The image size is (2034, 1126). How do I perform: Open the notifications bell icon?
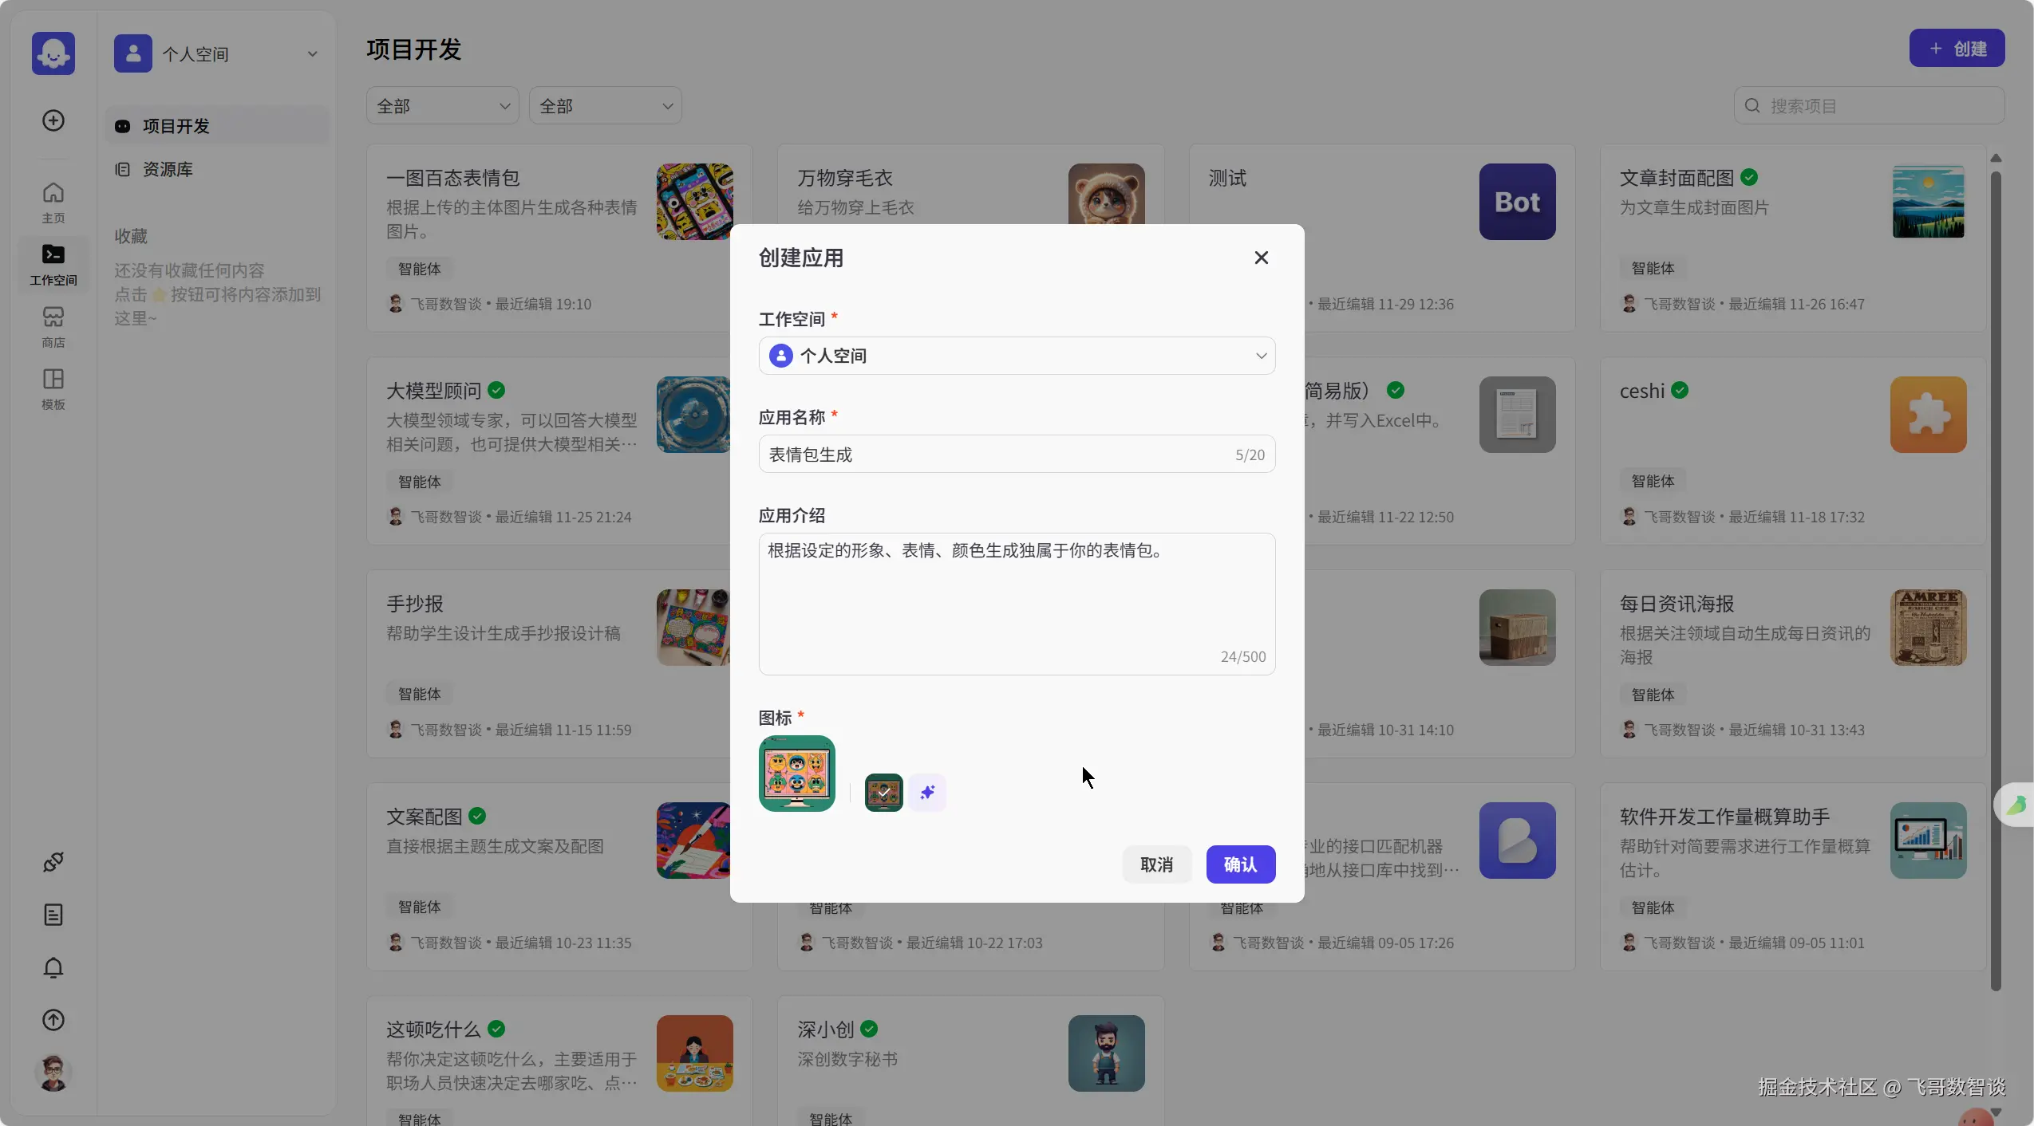53,967
